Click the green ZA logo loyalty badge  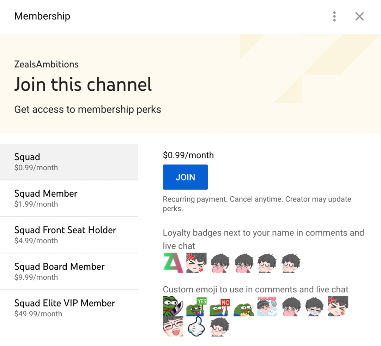coord(173,263)
